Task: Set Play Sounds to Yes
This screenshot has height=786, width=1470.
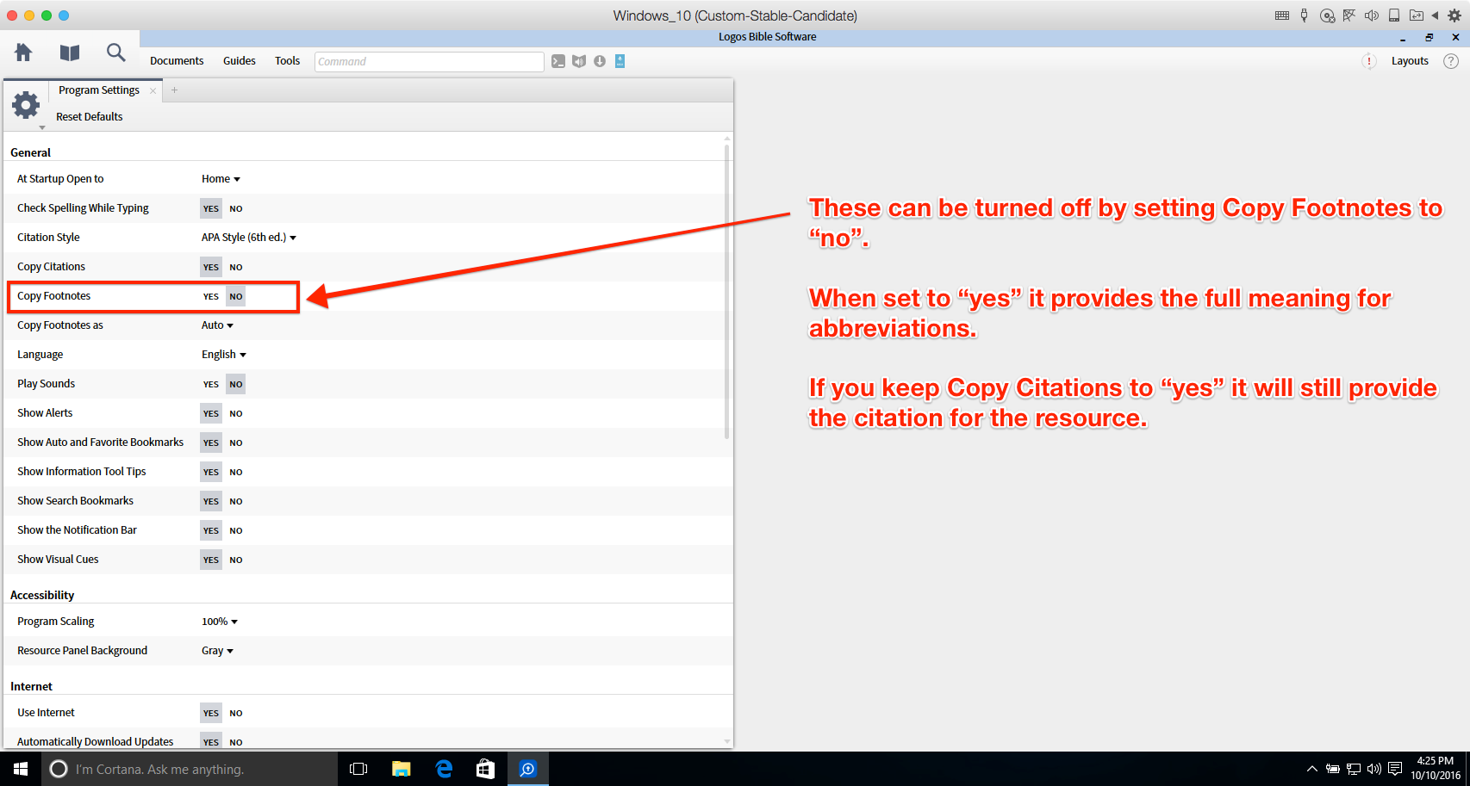Action: click(211, 384)
